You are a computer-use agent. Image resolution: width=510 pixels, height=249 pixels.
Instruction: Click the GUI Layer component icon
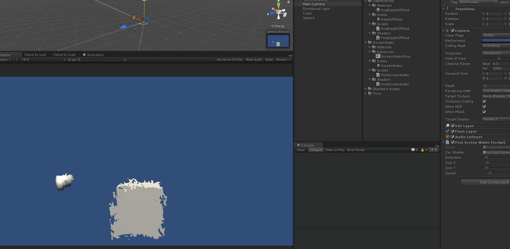[x=448, y=126]
